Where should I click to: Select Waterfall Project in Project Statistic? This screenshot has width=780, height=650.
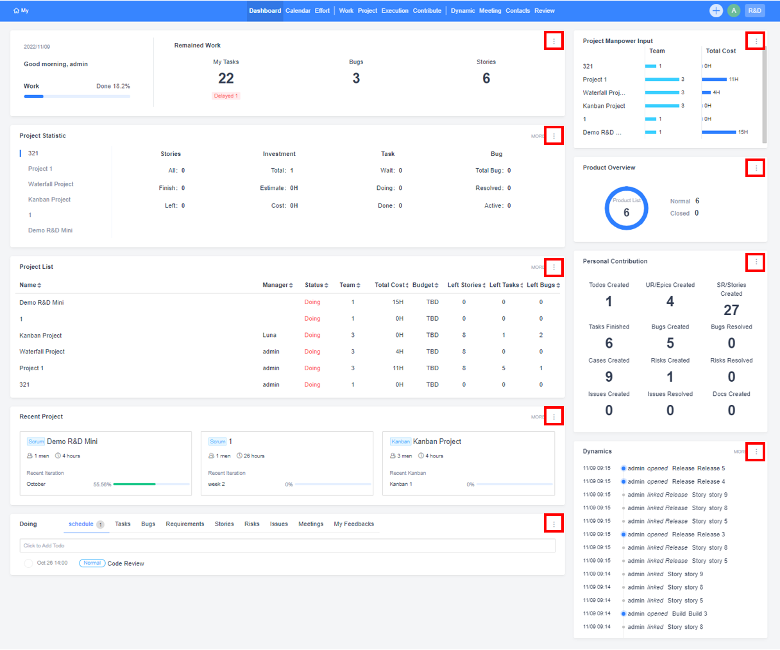pos(51,184)
